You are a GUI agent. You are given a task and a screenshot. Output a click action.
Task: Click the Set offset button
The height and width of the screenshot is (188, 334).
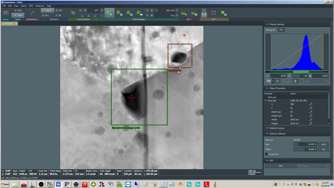tap(324, 149)
